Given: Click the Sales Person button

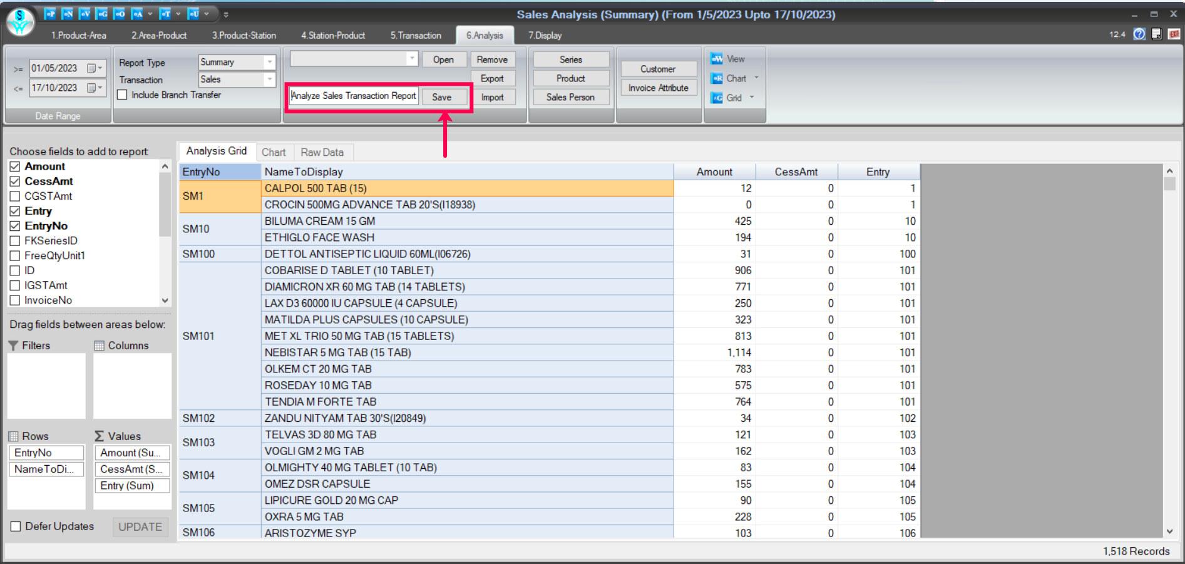Looking at the screenshot, I should [x=570, y=97].
